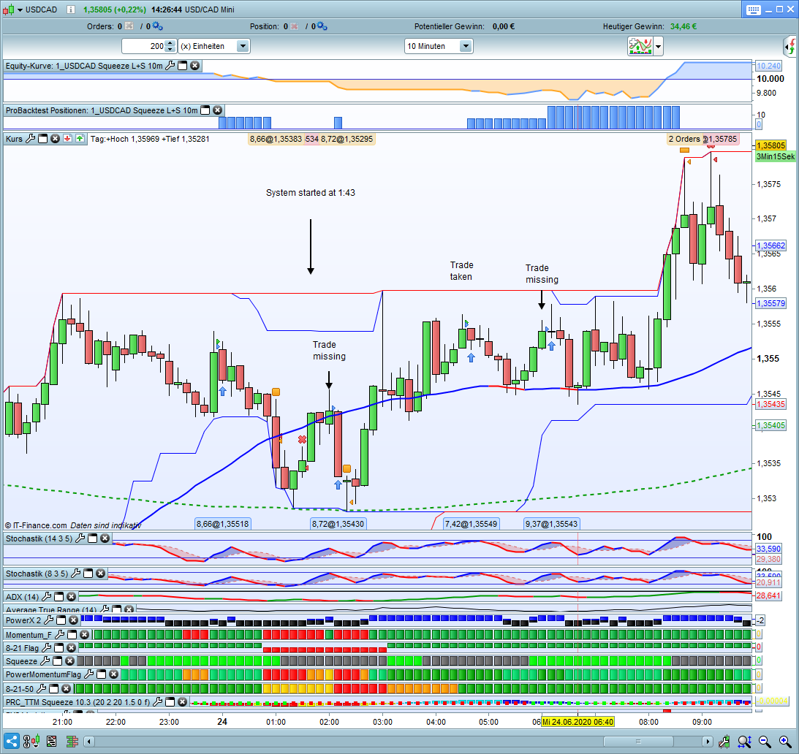Viewport: 799px width, 754px height.
Task: Click the red down arrow icon in Kurs
Action: click(67, 139)
